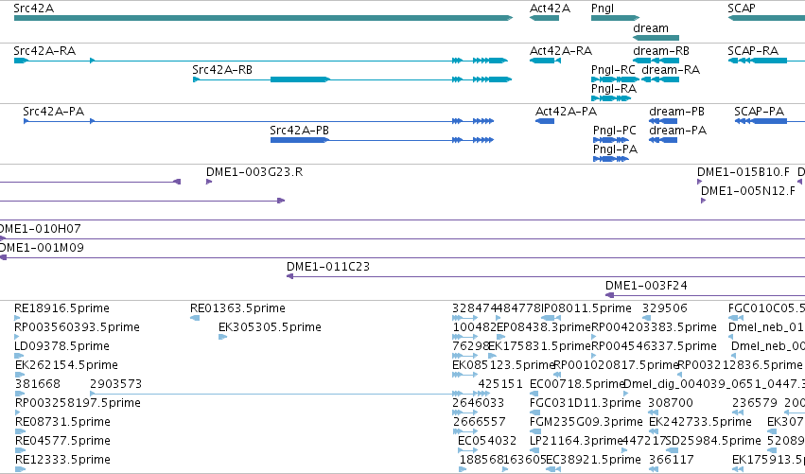805x474 pixels.
Task: Open the Src42A-RB transcript label
Action: 222,70
